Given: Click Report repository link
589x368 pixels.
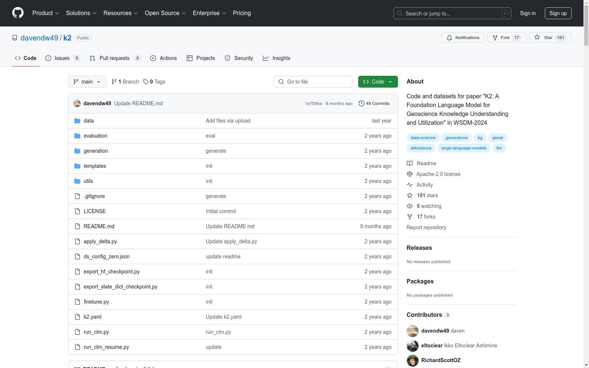Looking at the screenshot, I should [x=426, y=227].
